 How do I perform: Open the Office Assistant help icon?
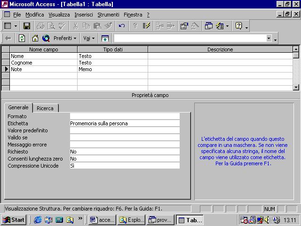pos(238,26)
